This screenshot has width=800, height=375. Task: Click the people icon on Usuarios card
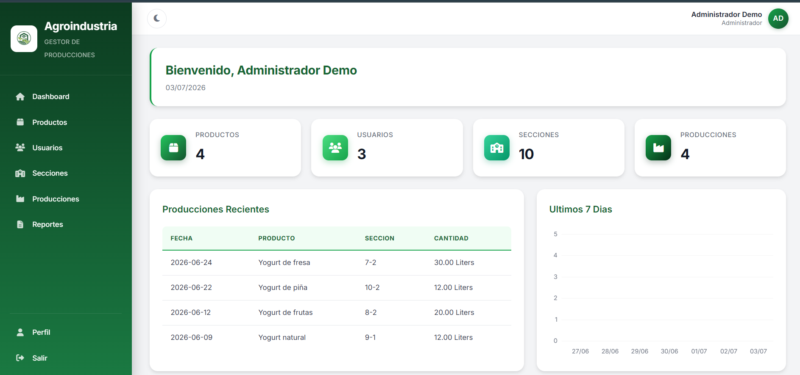[x=335, y=148]
